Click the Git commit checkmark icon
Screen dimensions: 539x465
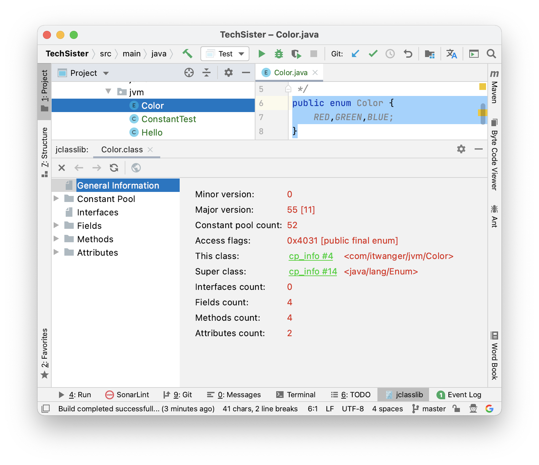pos(373,54)
